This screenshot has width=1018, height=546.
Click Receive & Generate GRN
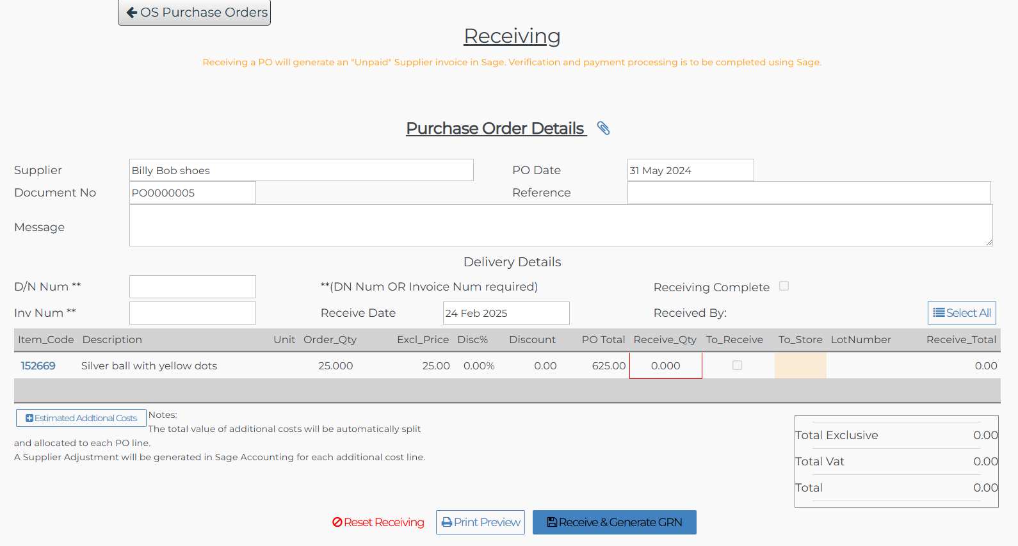(614, 522)
